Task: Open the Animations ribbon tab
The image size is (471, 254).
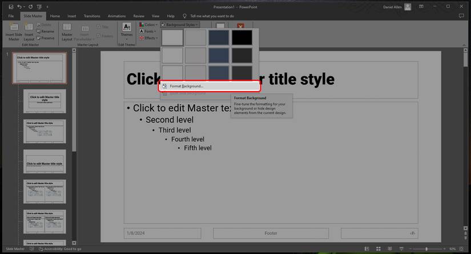Action: point(116,16)
